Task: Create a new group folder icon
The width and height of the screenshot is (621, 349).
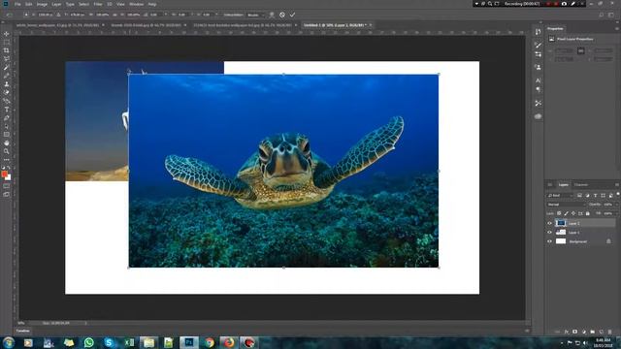Action: tap(593, 332)
